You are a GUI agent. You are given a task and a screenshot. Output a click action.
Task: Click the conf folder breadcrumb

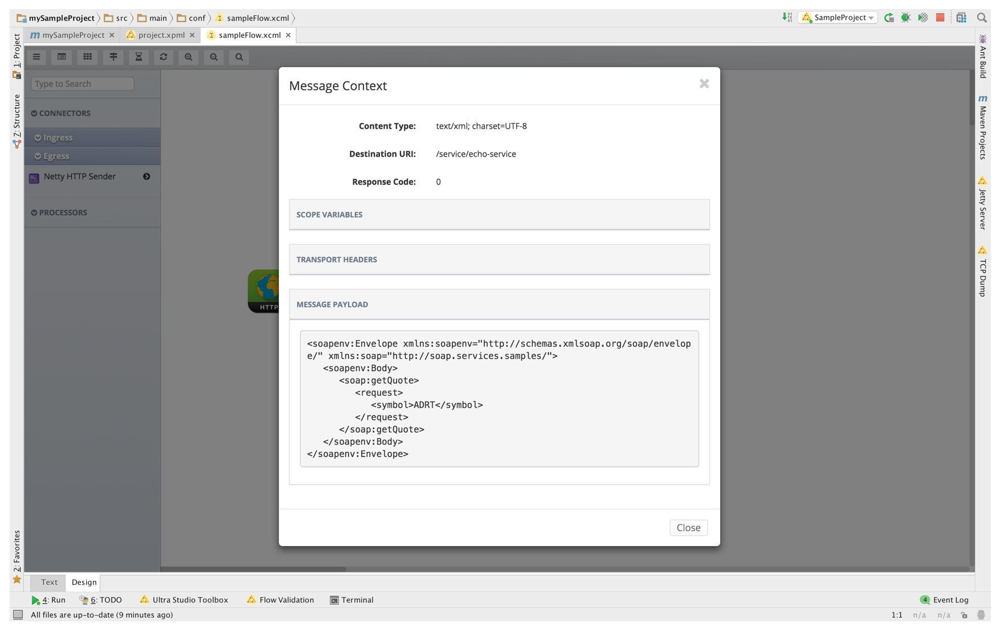191,18
